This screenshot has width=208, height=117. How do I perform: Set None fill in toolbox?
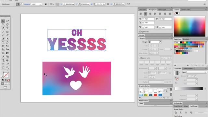pyautogui.click(x=8, y=80)
